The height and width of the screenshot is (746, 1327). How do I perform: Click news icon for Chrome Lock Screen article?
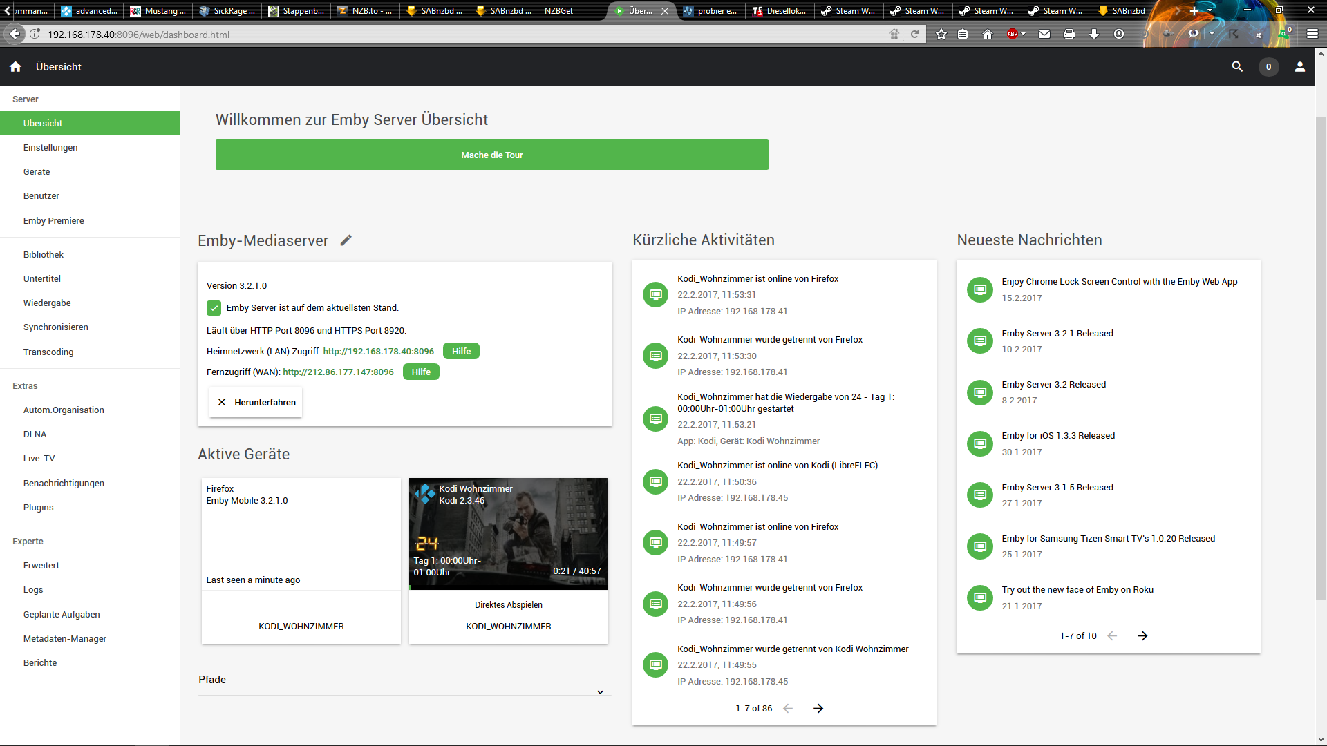click(979, 289)
